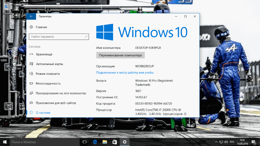Image resolution: width=260 pixels, height=146 pixels.
Task: Open File Explorer from the taskbar
Action: click(105, 142)
